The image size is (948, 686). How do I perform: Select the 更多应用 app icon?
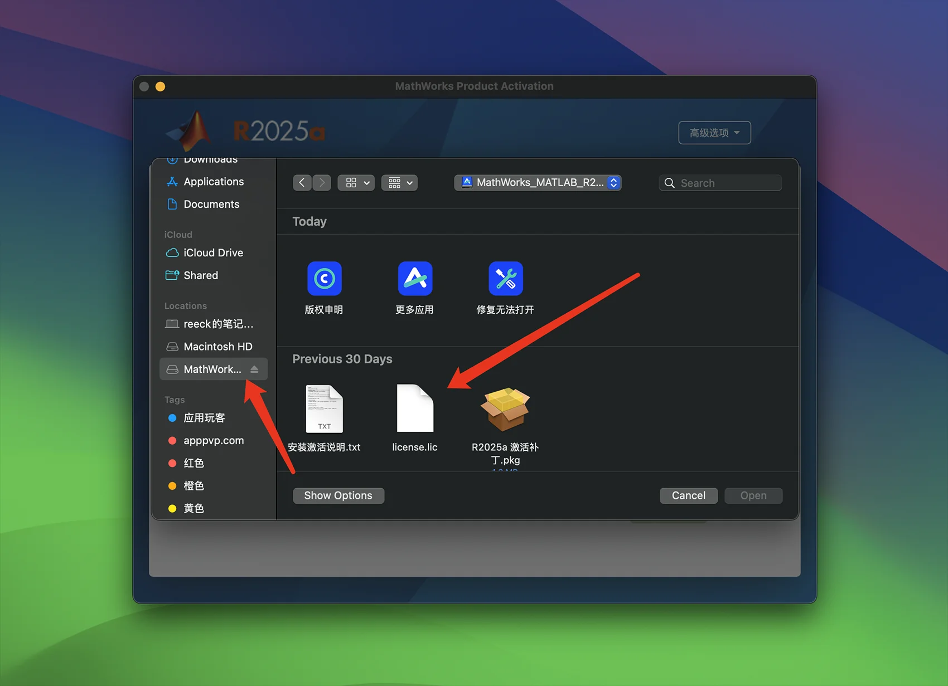[x=415, y=279]
